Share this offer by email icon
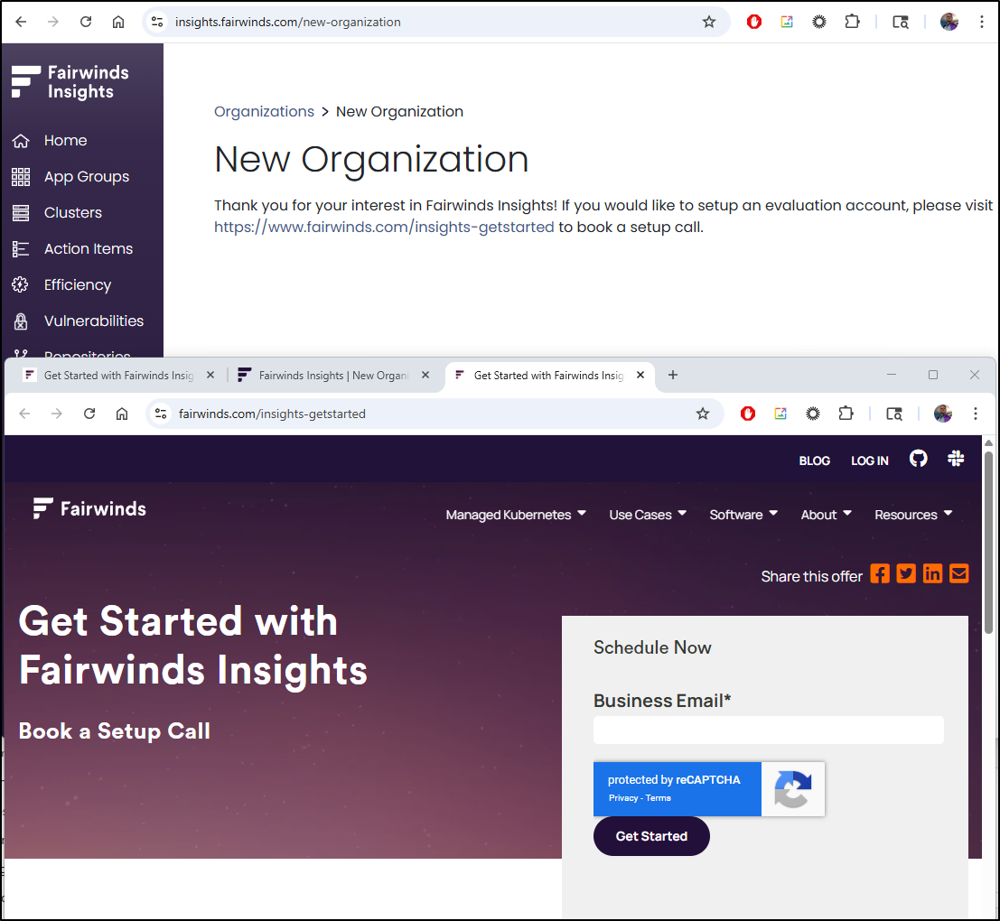Image resolution: width=1000 pixels, height=921 pixels. pyautogui.click(x=958, y=573)
